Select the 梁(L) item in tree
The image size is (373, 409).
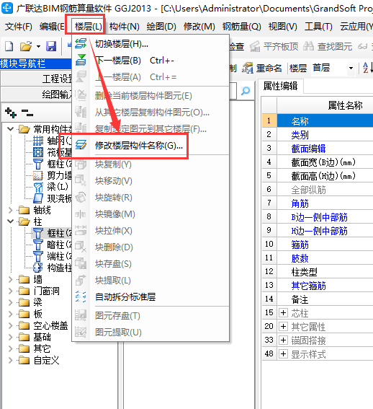58,187
